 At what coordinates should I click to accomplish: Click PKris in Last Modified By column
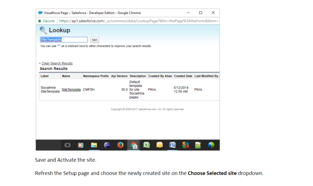click(x=198, y=89)
